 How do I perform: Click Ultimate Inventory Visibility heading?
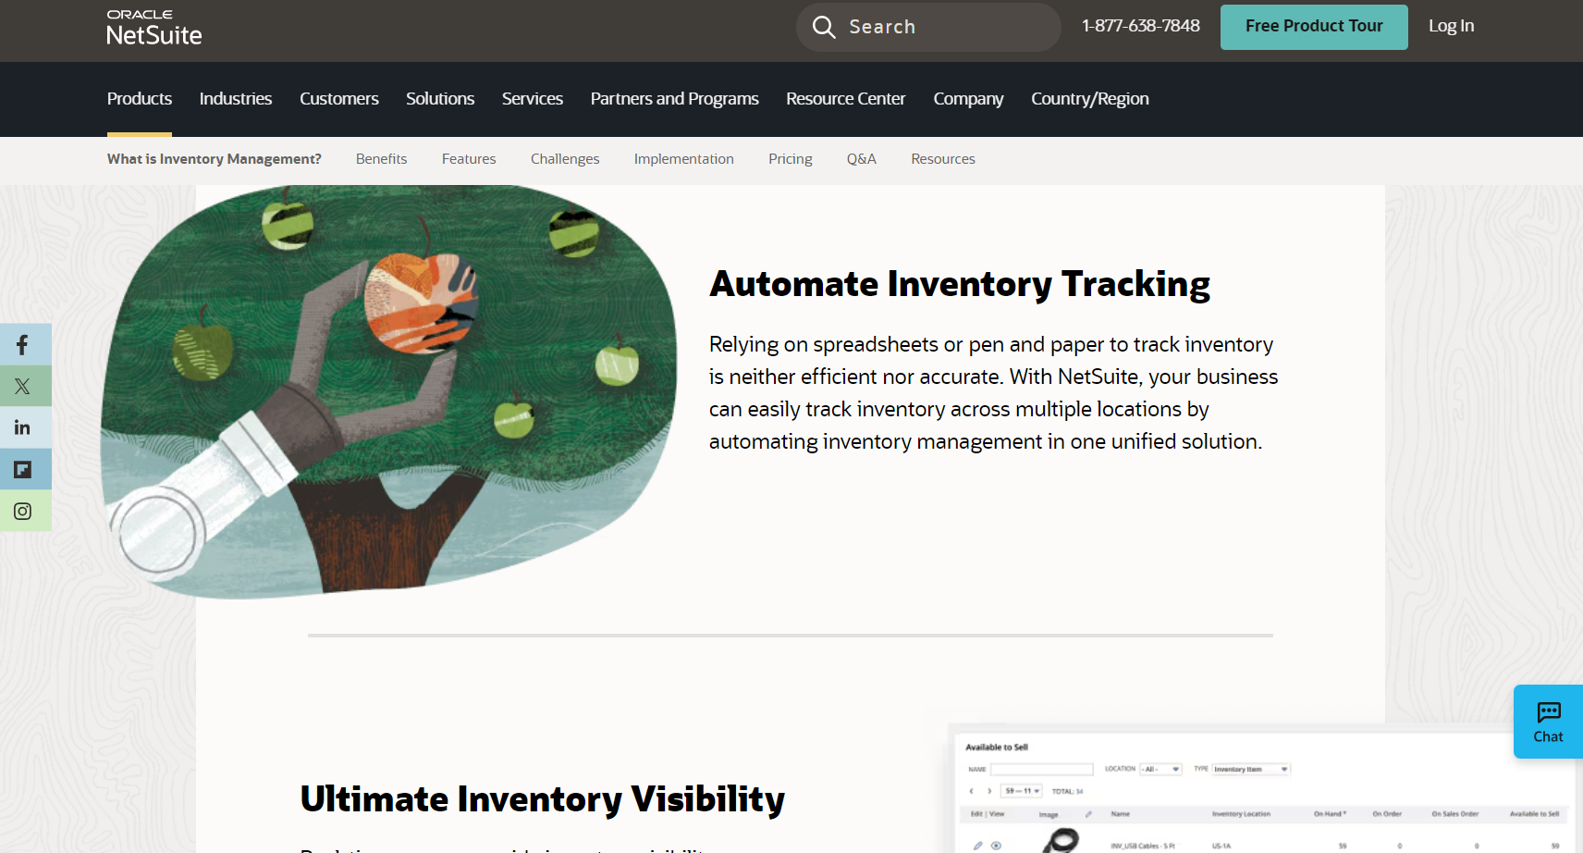coord(543,799)
